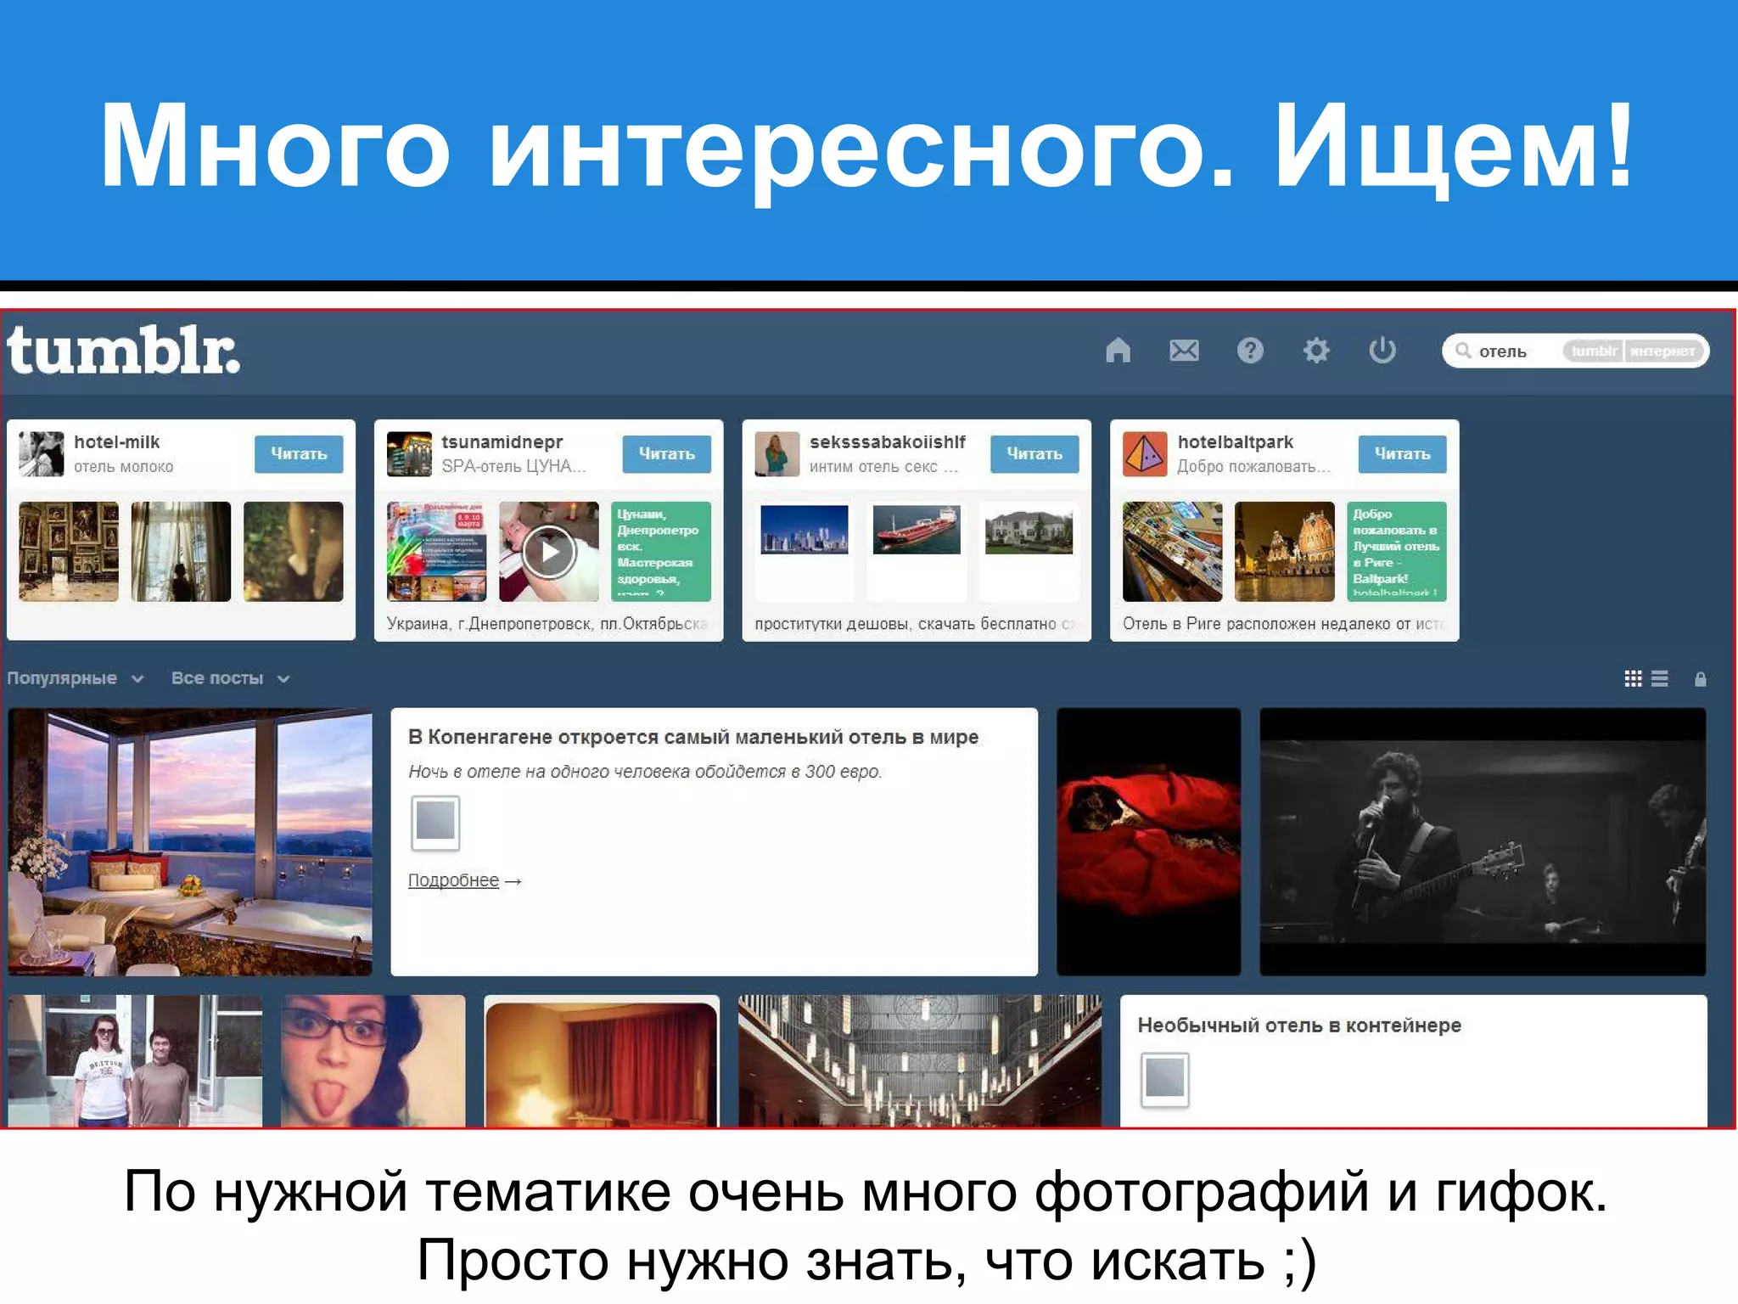This screenshot has height=1304, width=1738.
Task: Open the hotel-milk blog name link
Action: (116, 441)
